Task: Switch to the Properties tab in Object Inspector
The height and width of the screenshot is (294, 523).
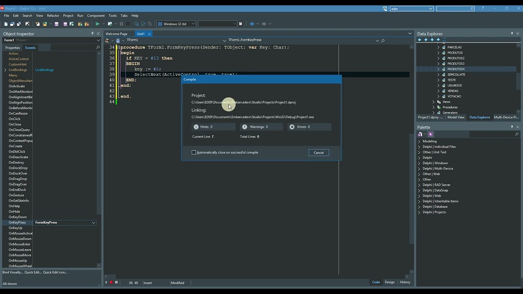Action: coord(13,48)
